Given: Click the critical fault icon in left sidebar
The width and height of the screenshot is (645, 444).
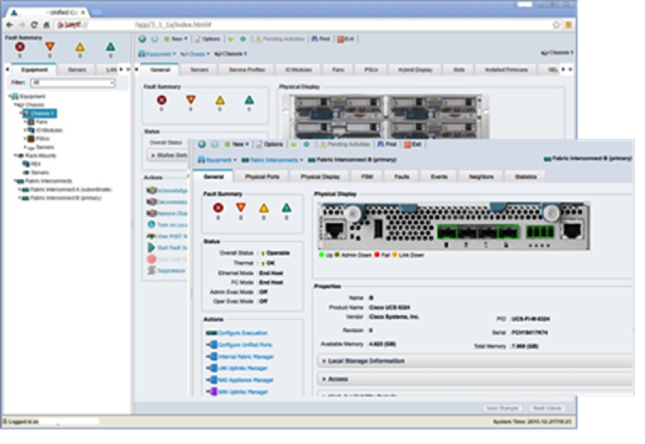Looking at the screenshot, I should (19, 46).
